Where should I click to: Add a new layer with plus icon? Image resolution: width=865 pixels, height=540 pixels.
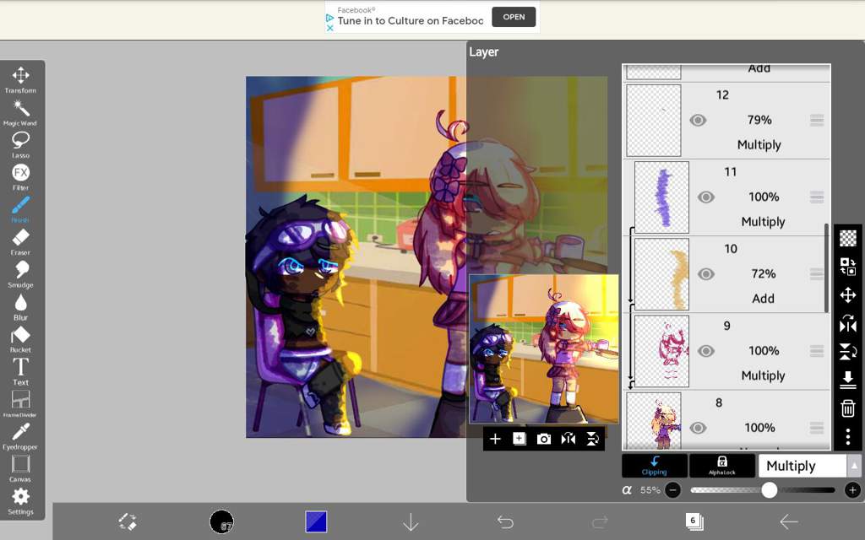(495, 439)
